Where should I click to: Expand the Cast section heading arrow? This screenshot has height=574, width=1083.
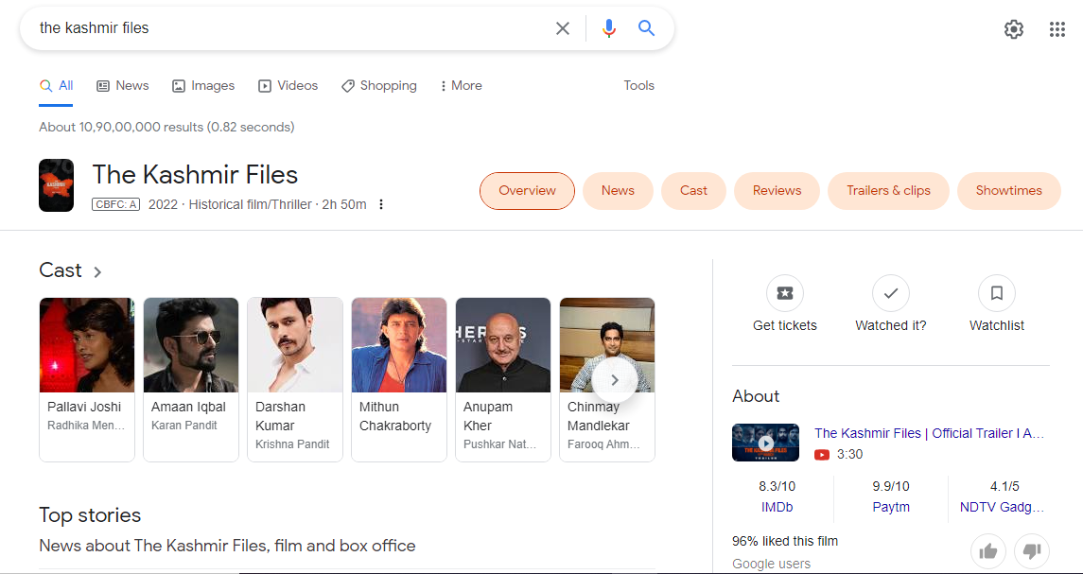pos(97,272)
